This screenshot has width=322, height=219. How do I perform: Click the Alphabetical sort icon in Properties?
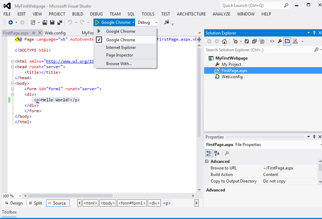pyautogui.click(x=217, y=153)
